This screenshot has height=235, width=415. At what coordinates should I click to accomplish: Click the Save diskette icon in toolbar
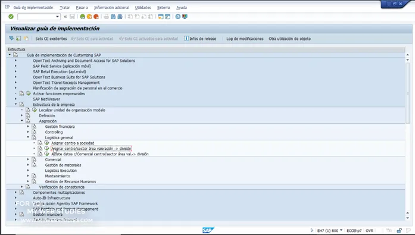click(x=72, y=17)
